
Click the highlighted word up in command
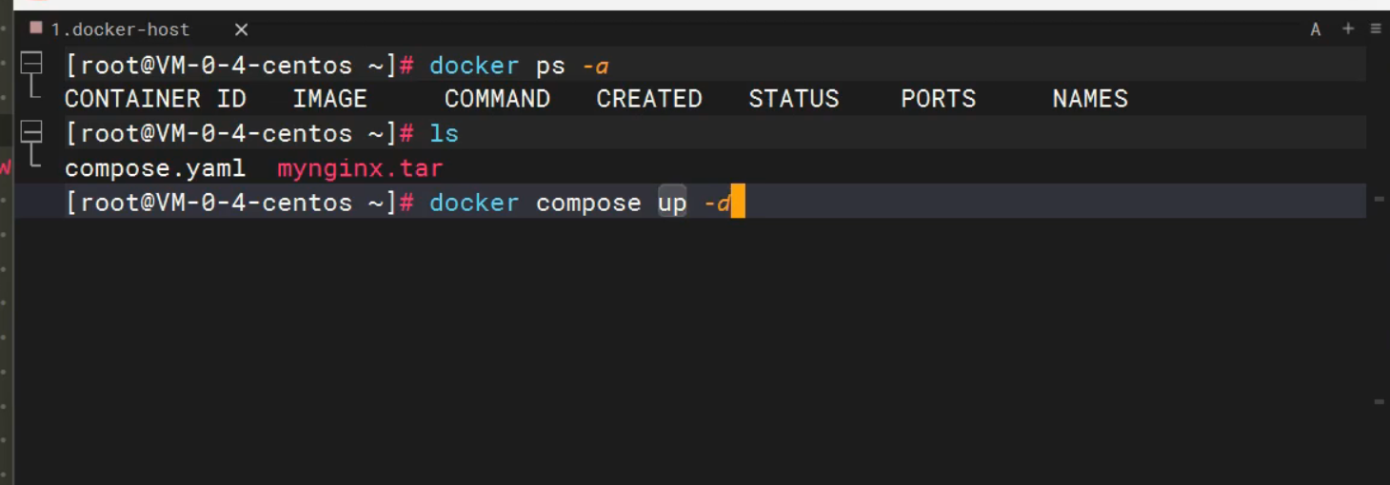click(672, 203)
